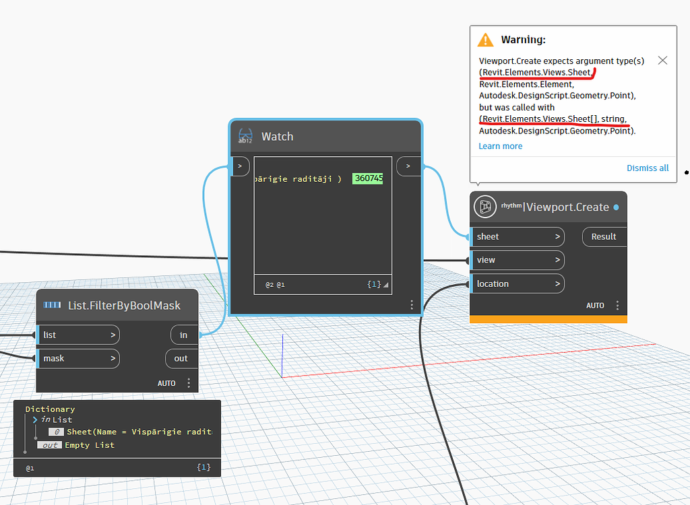The height and width of the screenshot is (505, 690).
Task: Click the left input port arrow on the Watch node
Action: [241, 166]
